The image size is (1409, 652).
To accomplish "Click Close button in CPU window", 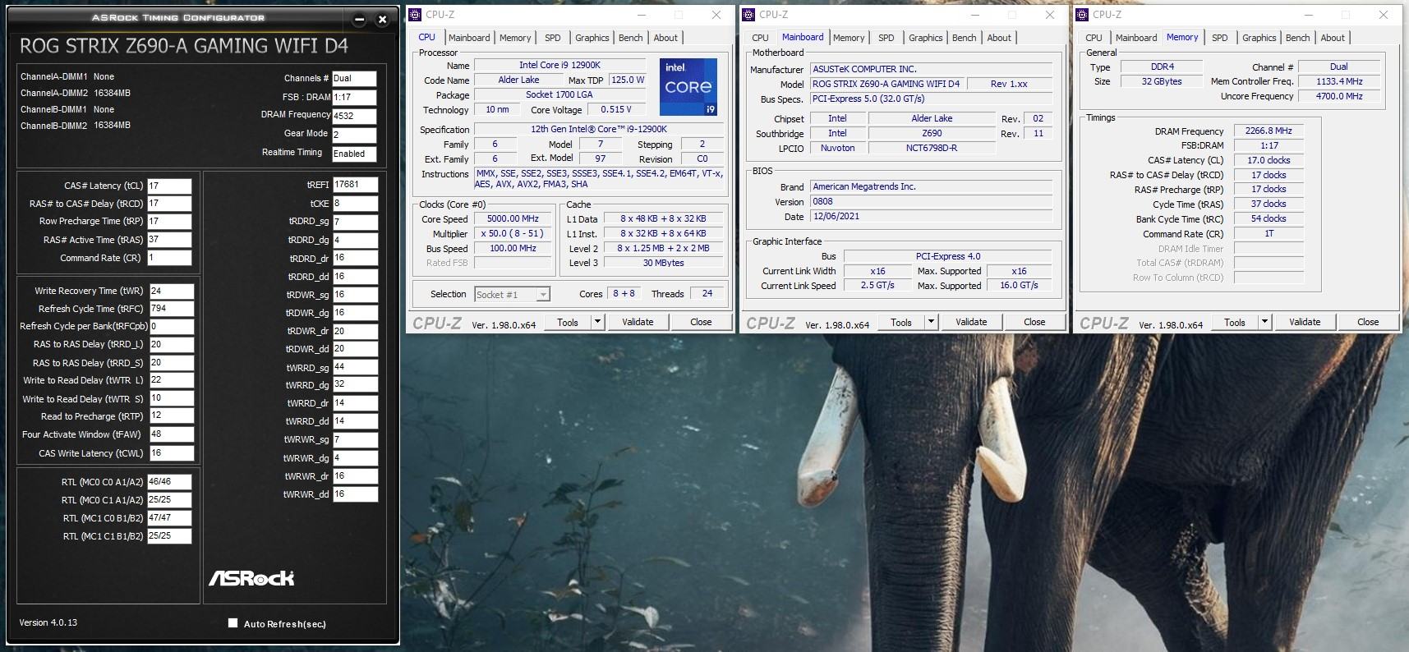I will [701, 322].
